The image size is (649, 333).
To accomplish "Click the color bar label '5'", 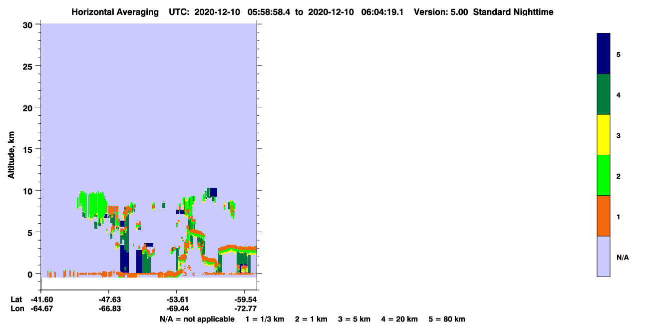I will point(619,54).
